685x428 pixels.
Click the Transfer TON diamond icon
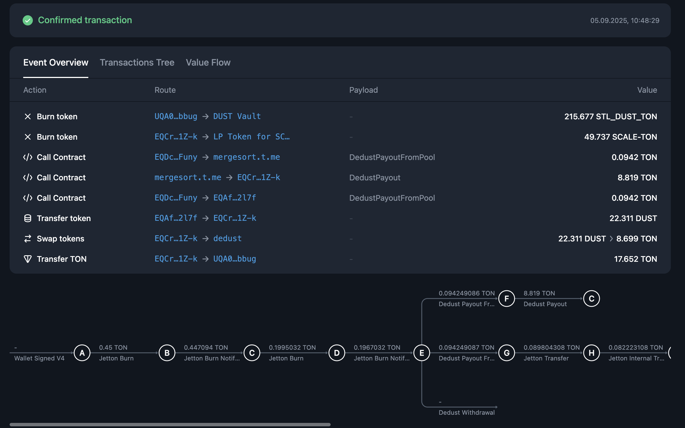click(27, 259)
